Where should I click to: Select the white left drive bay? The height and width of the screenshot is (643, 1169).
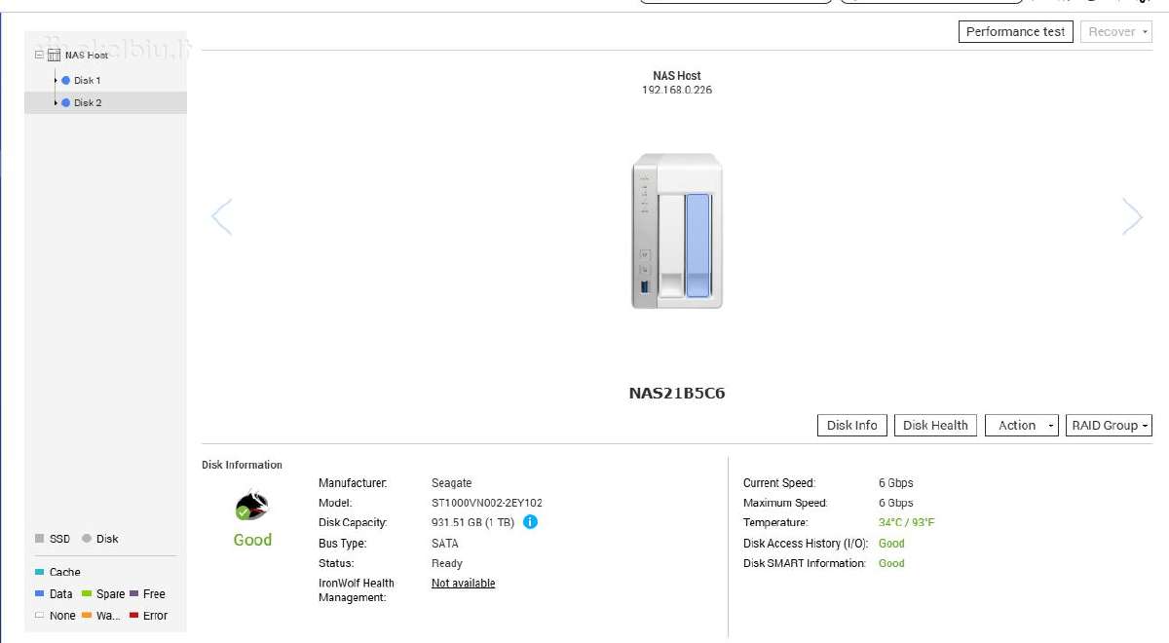[672, 245]
